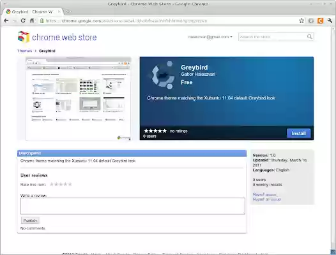Image resolution: width=336 pixels, height=255 pixels.
Task: Click the address bar URL
Action: 126,21
